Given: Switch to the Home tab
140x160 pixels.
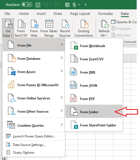Looking at the screenshot, I should [24, 14].
